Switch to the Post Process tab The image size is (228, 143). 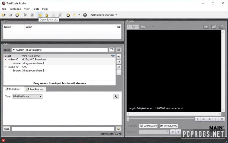click(x=35, y=89)
